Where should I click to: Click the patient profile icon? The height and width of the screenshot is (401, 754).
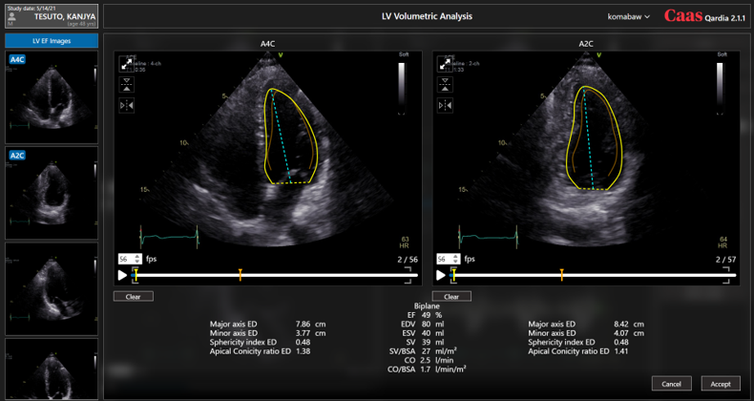[x=12, y=17]
